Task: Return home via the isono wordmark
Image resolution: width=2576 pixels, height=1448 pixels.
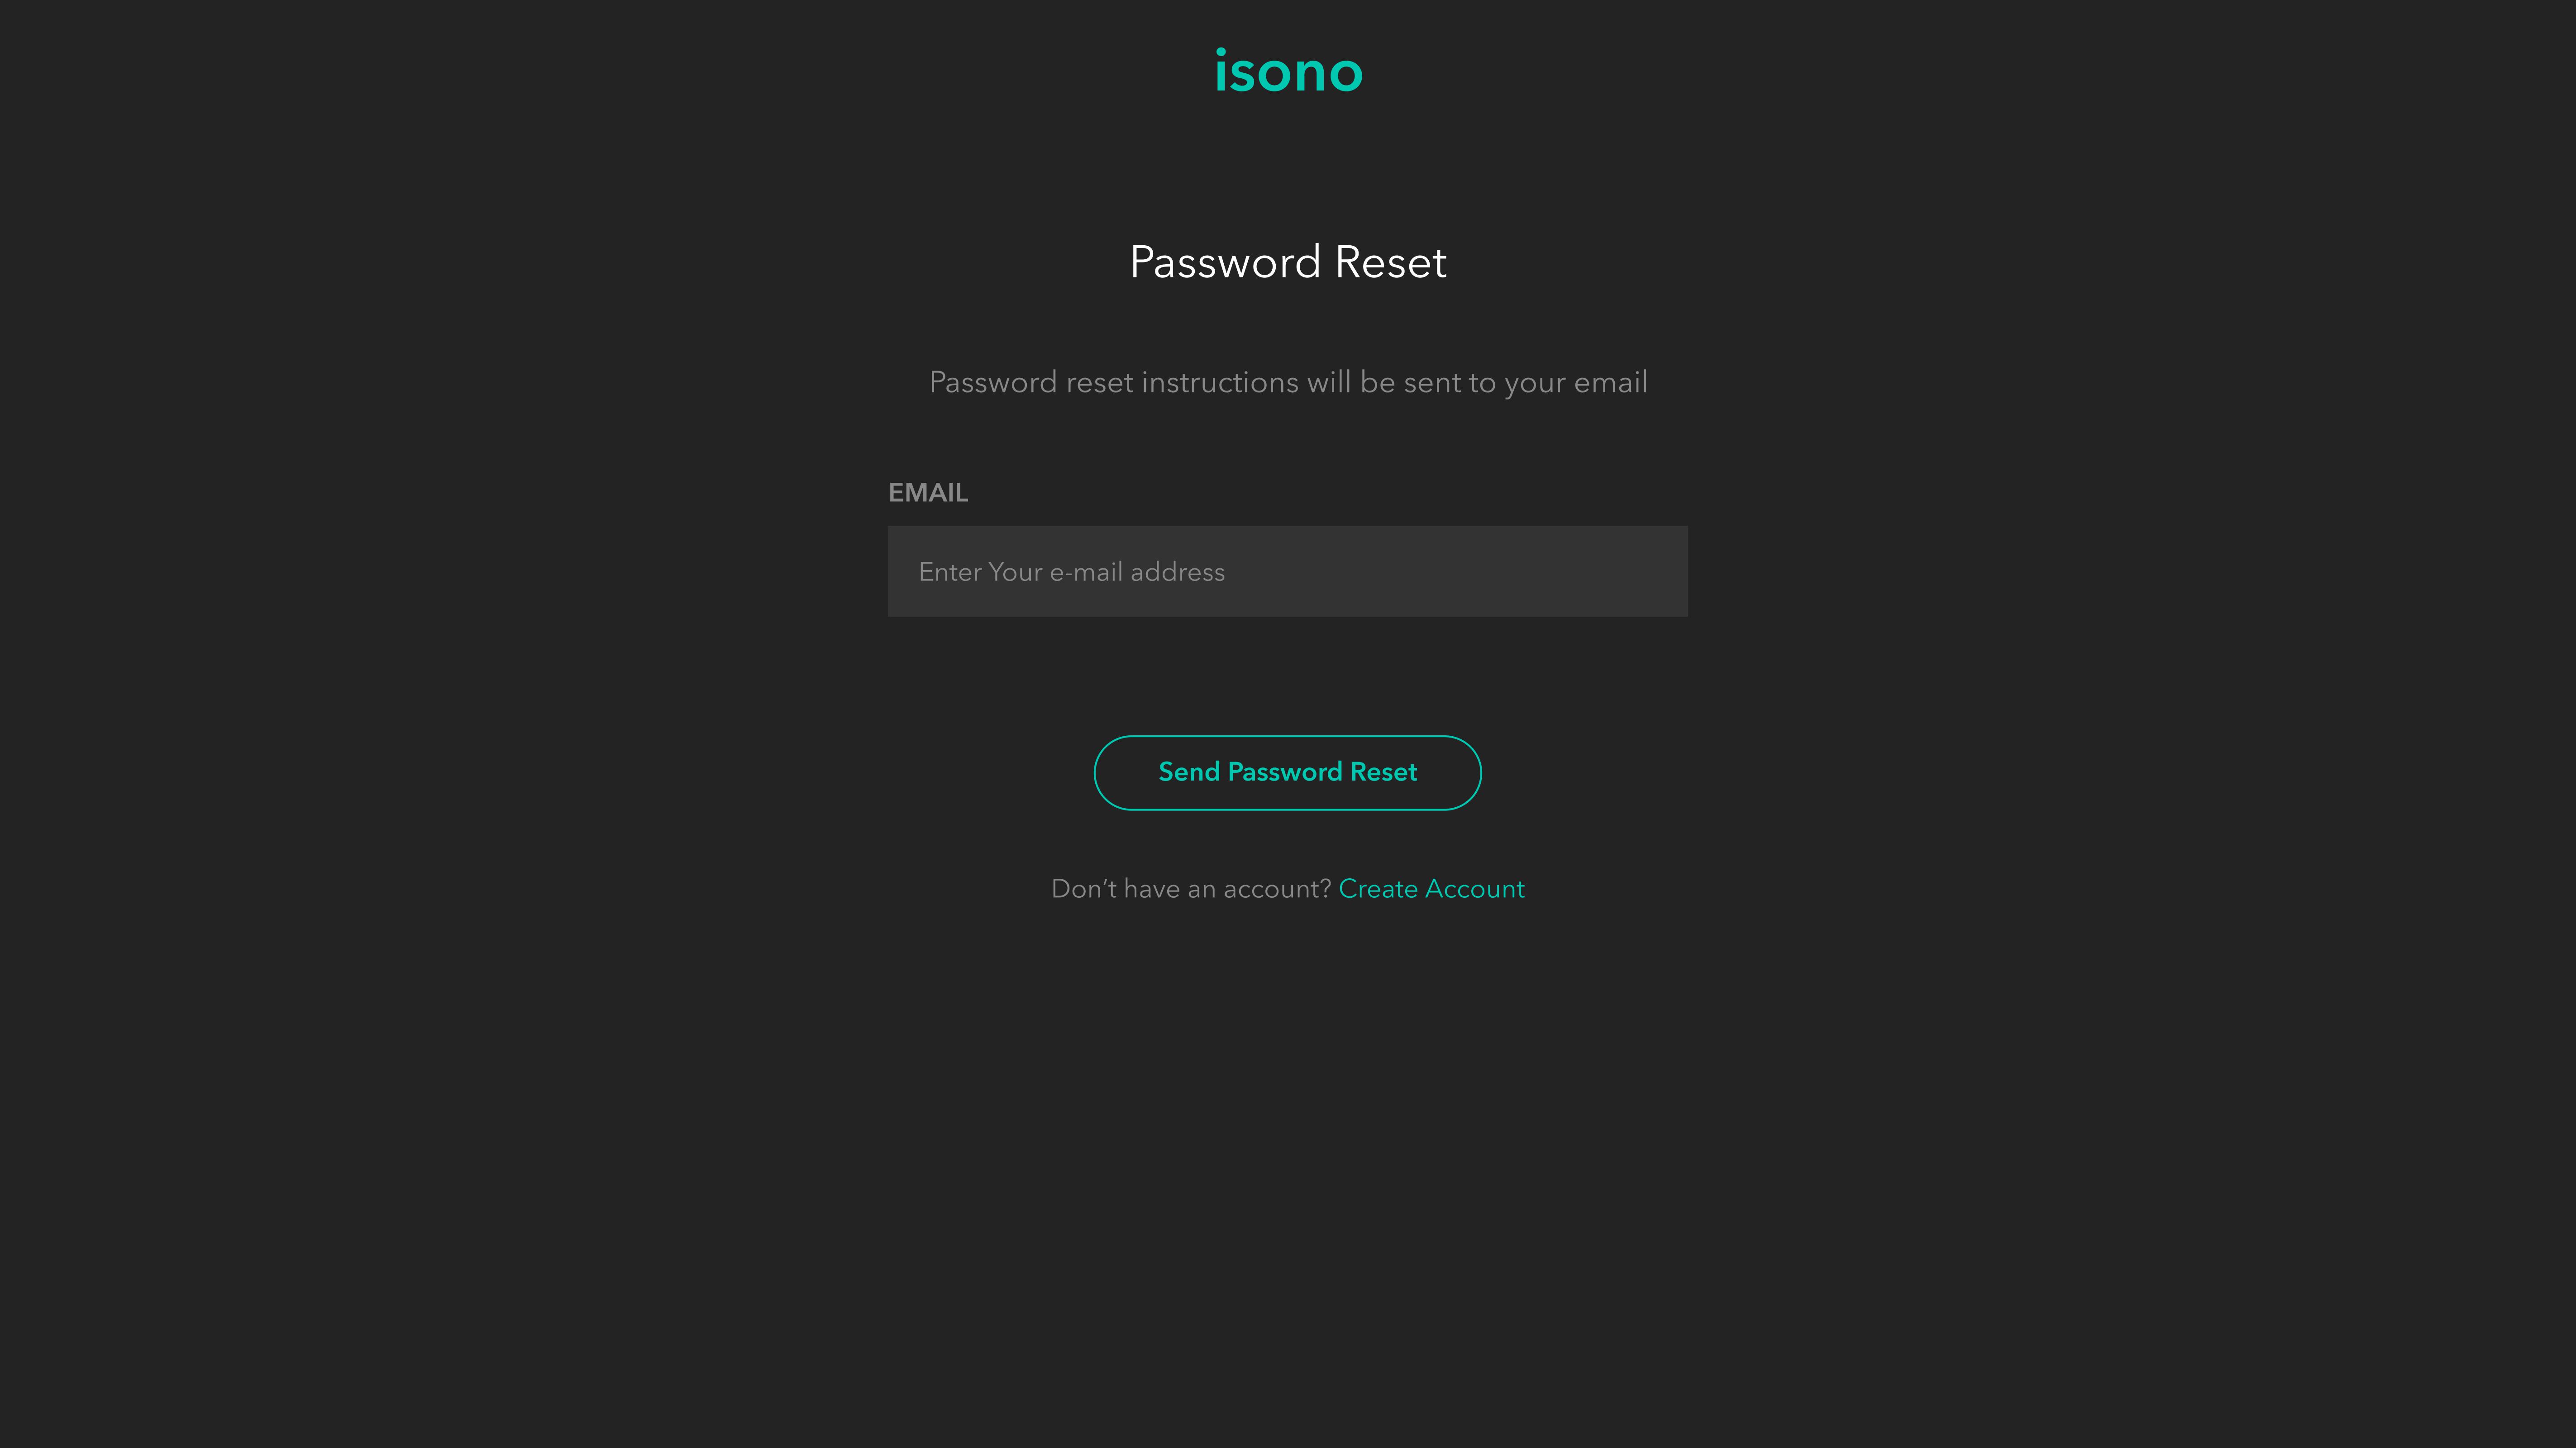Action: pyautogui.click(x=1288, y=72)
